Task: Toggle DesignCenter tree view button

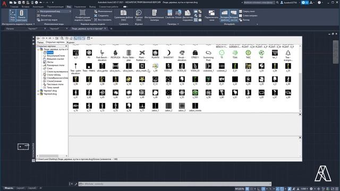Action: [x=75, y=38]
